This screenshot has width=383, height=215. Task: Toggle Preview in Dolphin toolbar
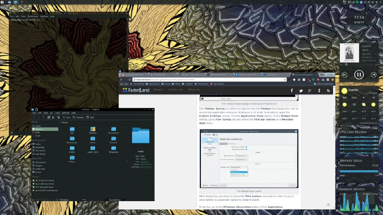coord(78,117)
